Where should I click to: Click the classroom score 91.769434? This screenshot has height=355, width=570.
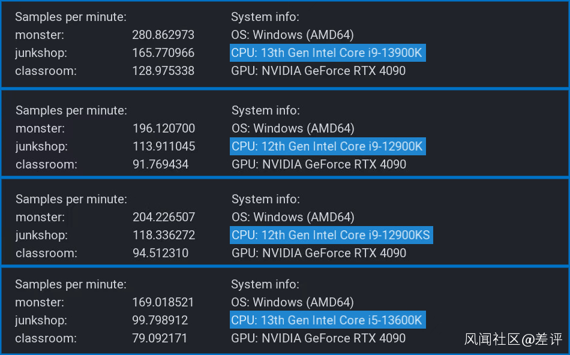(161, 164)
